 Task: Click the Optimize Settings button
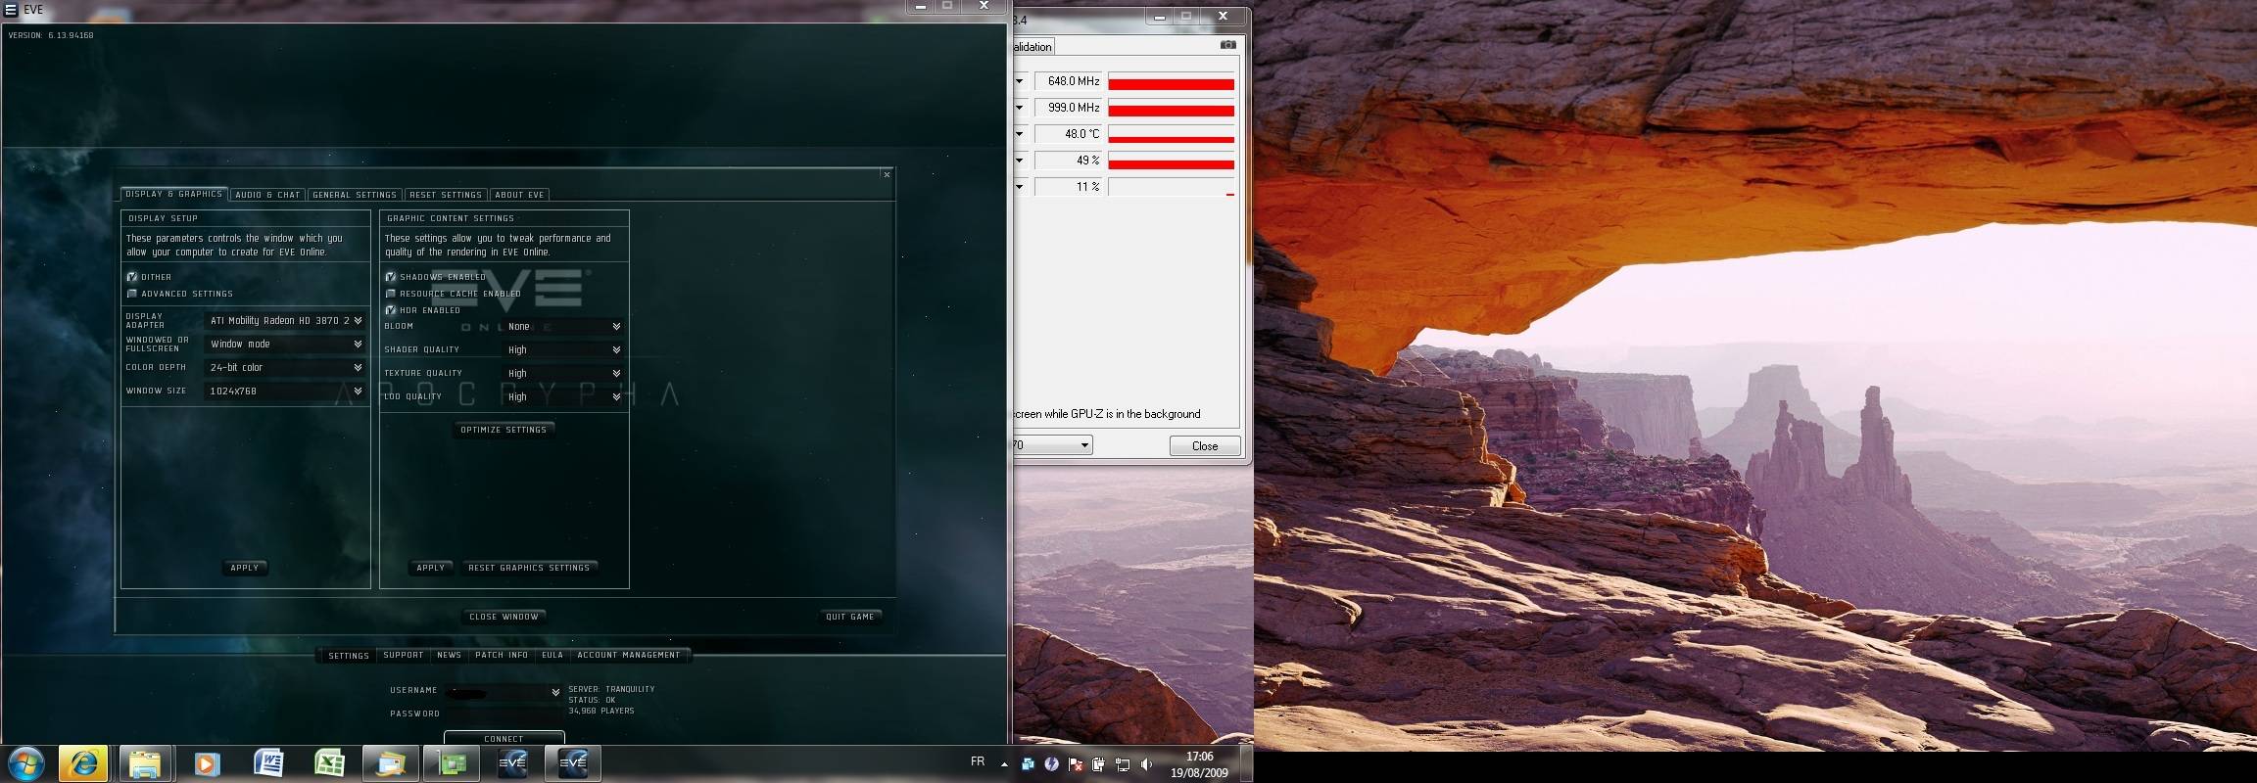(504, 430)
